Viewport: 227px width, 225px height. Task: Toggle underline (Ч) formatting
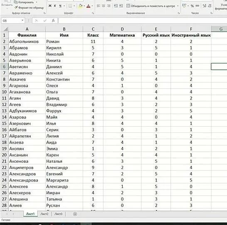coord(60,6)
